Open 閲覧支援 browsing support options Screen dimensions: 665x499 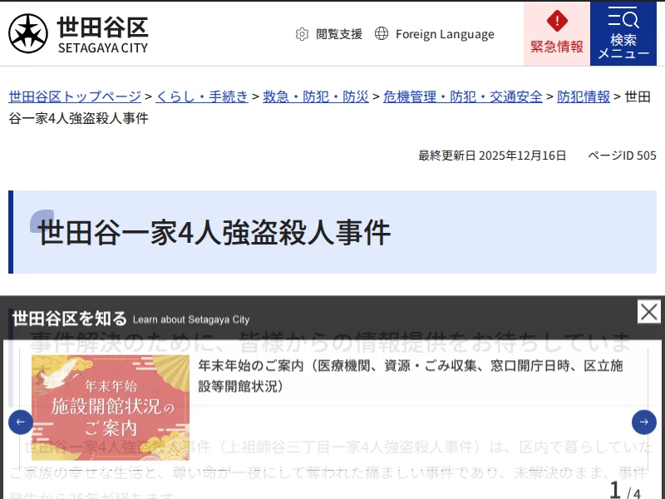(x=338, y=34)
